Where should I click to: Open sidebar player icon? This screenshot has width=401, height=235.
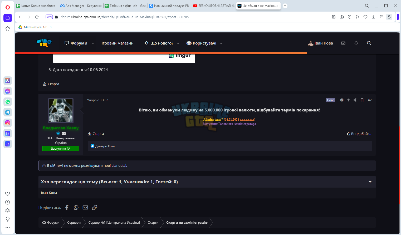click(x=8, y=144)
